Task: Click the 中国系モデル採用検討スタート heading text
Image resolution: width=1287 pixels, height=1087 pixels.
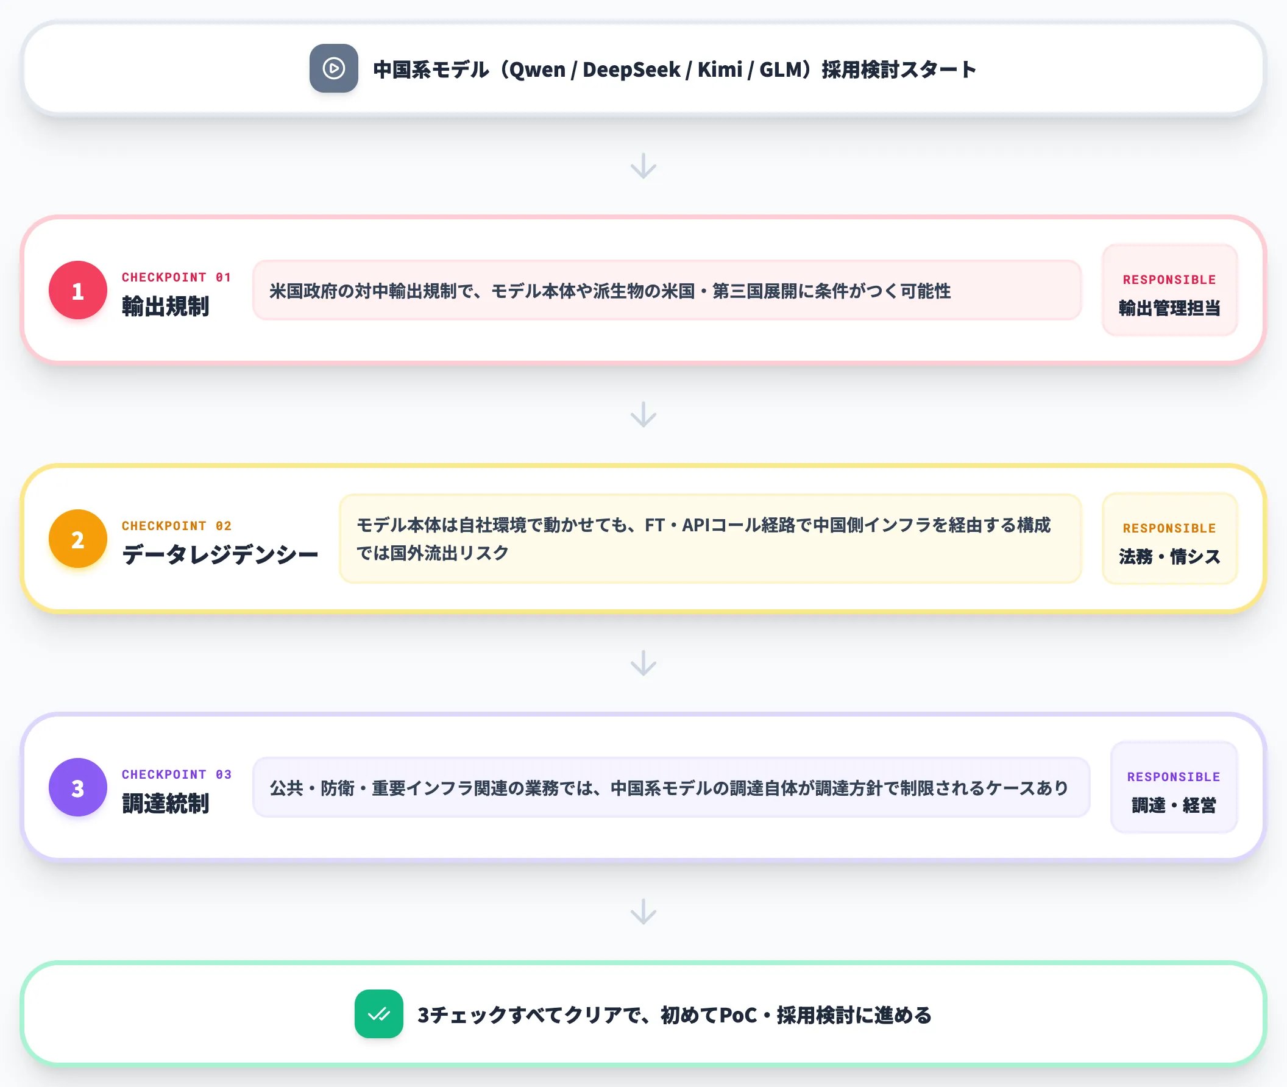Action: [675, 69]
